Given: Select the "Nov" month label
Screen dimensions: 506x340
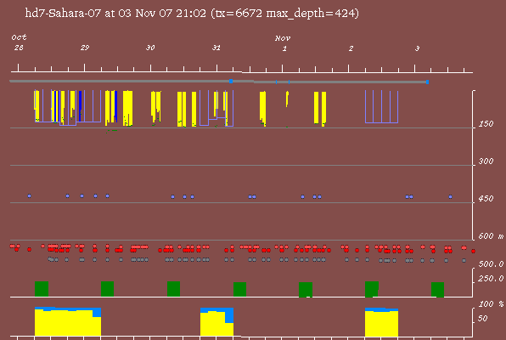Looking at the screenshot, I should coord(283,38).
